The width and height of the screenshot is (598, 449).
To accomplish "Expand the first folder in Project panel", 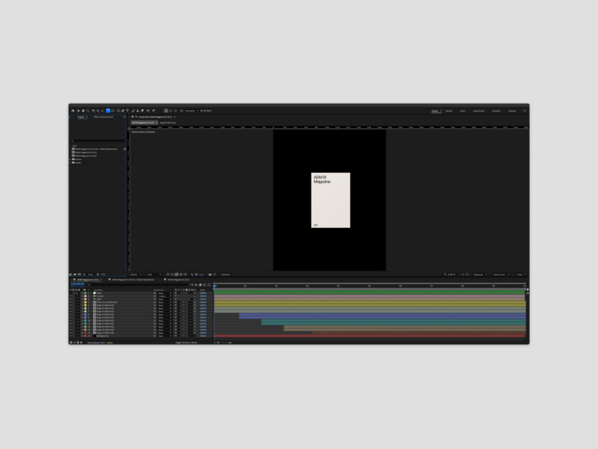I will point(70,159).
